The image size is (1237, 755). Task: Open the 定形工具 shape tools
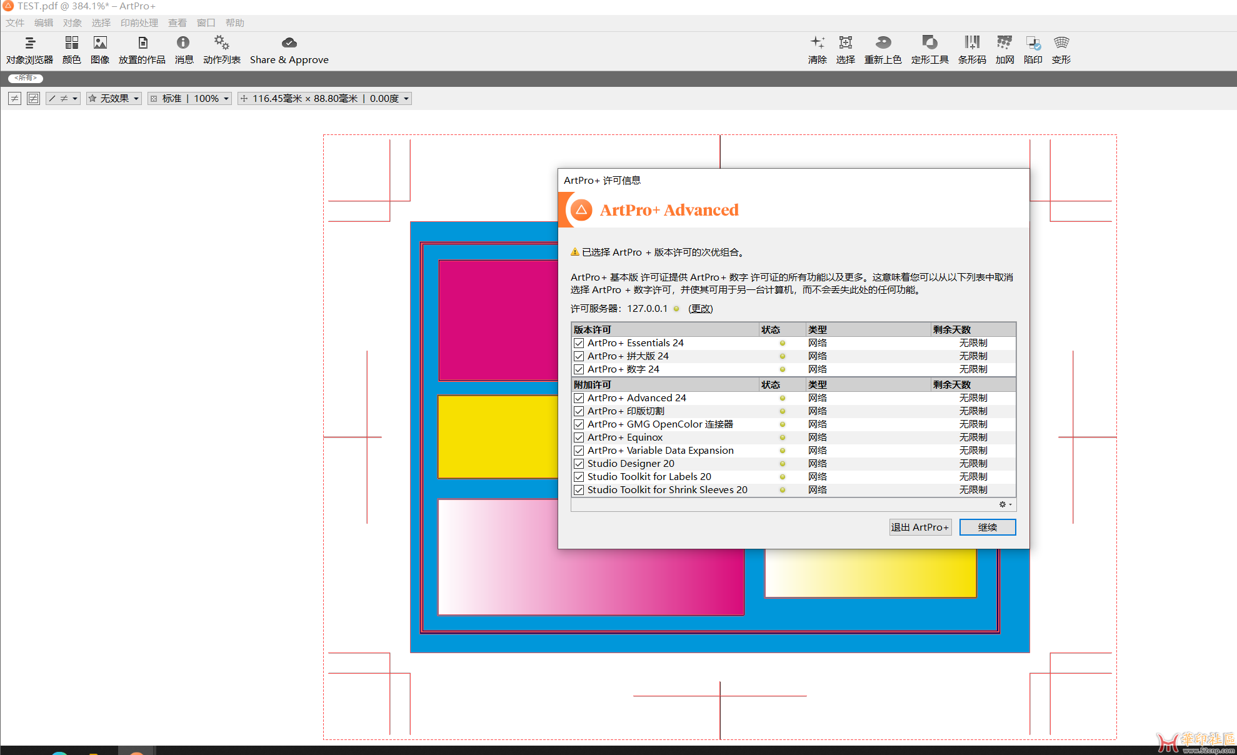tap(930, 50)
